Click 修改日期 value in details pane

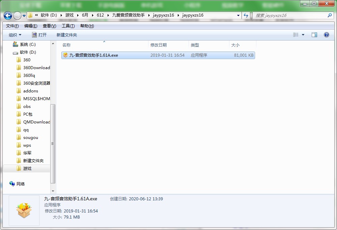(81, 211)
